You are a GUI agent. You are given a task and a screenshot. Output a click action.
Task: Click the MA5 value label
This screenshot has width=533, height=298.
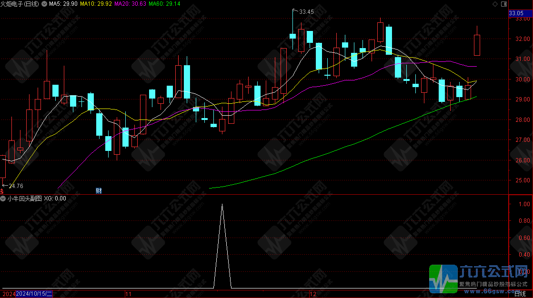click(x=63, y=4)
